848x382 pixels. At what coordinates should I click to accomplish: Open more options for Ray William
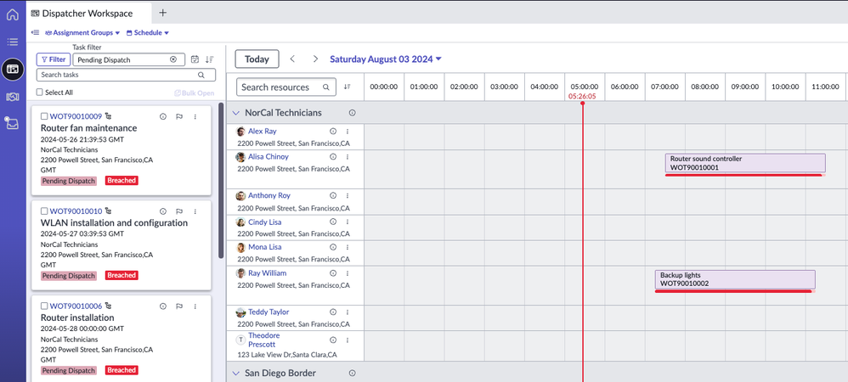coord(348,272)
